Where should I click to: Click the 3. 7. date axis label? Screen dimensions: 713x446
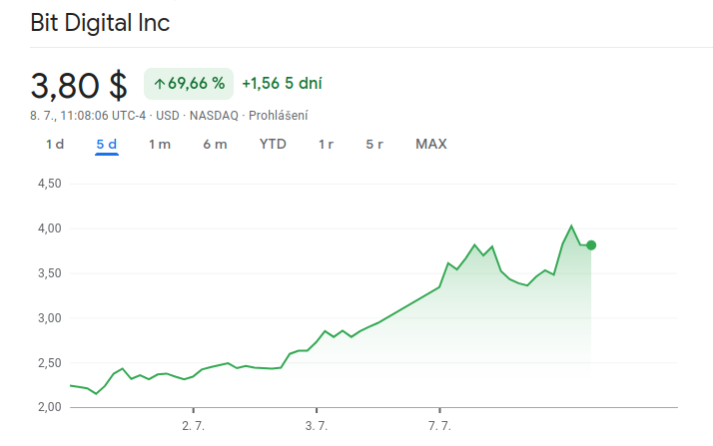[x=317, y=426]
